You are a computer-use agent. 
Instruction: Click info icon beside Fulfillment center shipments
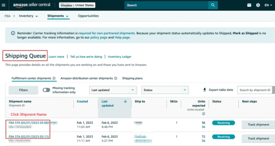(x=54, y=78)
